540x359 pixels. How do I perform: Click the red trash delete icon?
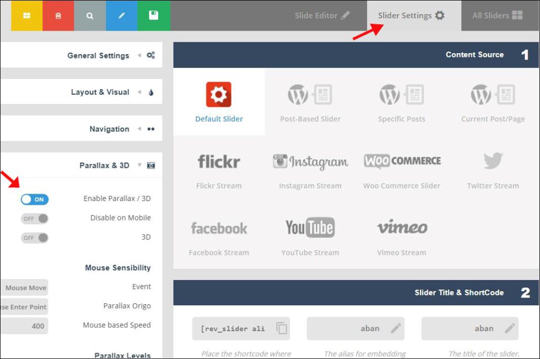pos(58,15)
